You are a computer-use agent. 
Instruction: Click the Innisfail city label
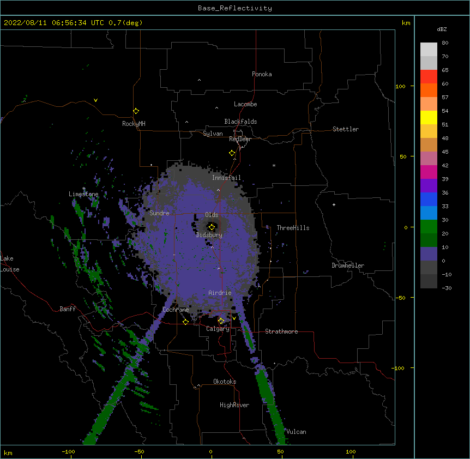click(x=226, y=178)
